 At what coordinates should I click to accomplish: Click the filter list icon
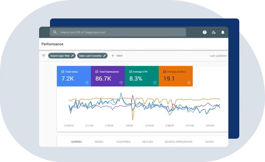pos(44,56)
